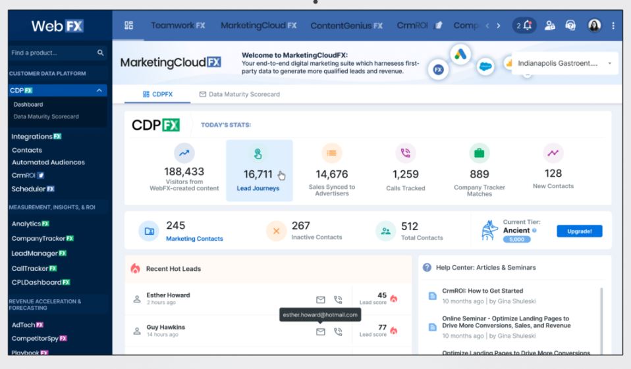631x369 pixels.
Task: Click the New Contacts chart icon
Action: pyautogui.click(x=553, y=153)
